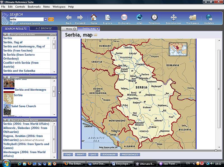Open In Serbia (from Eastern Orthodoxy) article
224x167 pixels.
coord(19,57)
